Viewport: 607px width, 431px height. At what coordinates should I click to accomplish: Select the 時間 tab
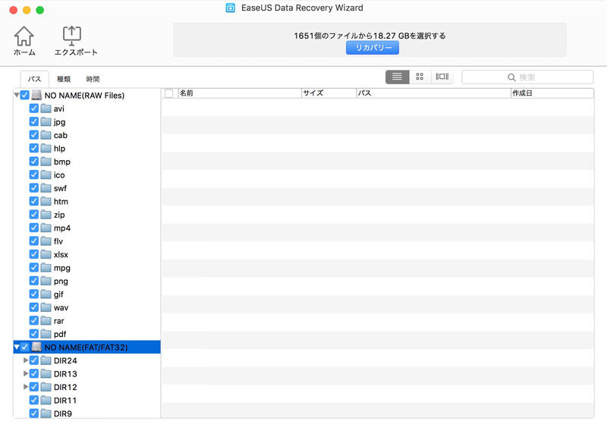point(93,79)
